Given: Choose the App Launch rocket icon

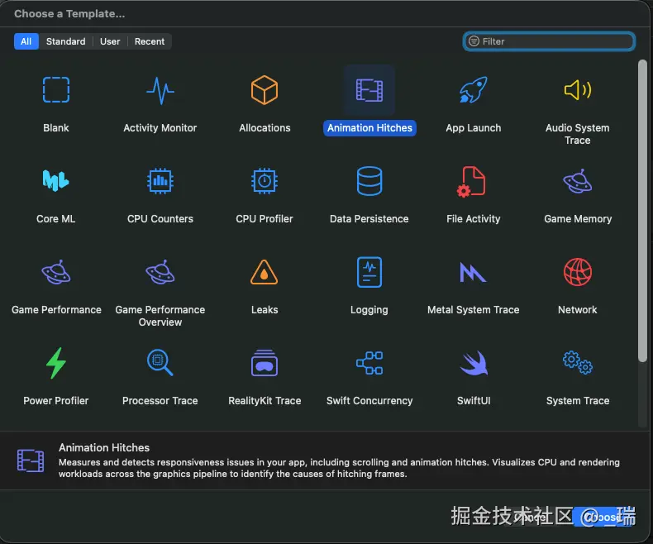Looking at the screenshot, I should click(x=474, y=89).
